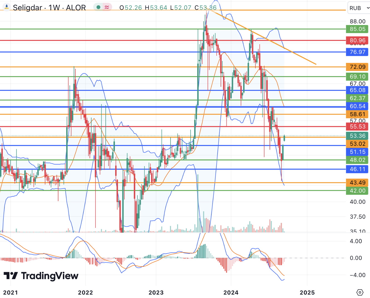Select the blue 60.54 price level label
Image resolution: width=370 pixels, height=298 pixels.
[357, 106]
